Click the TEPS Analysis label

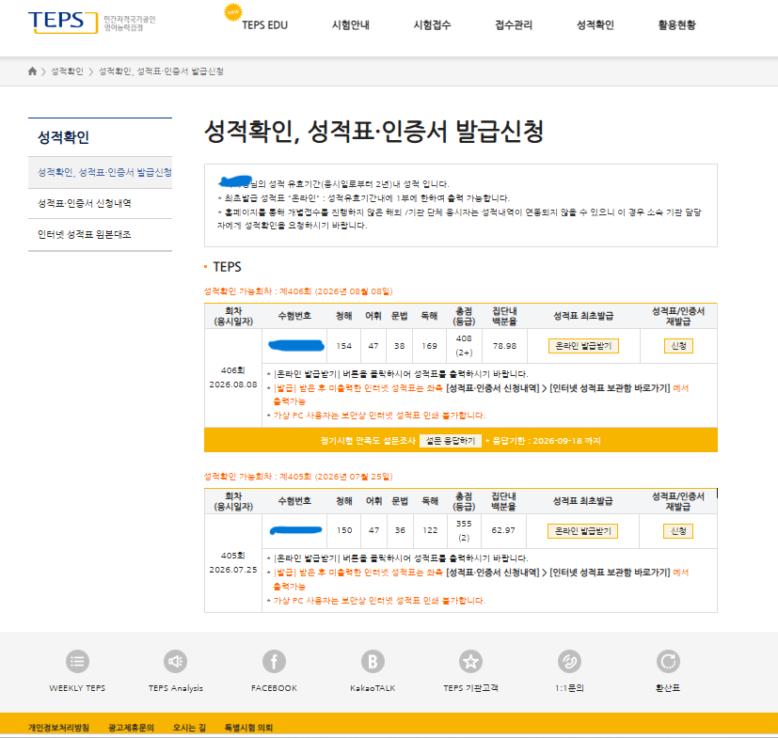176,688
